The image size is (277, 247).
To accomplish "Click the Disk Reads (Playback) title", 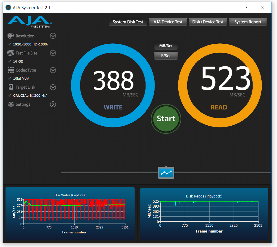I will [204, 196].
